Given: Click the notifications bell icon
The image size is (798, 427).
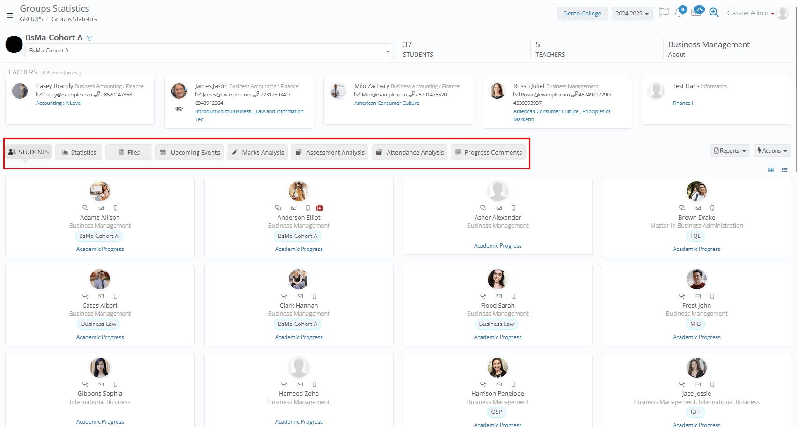Looking at the screenshot, I should [x=679, y=13].
